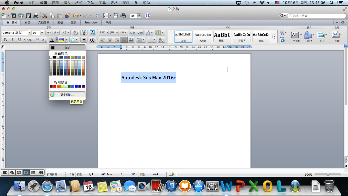Click the character border A icon
348x196 pixels.
92,33
